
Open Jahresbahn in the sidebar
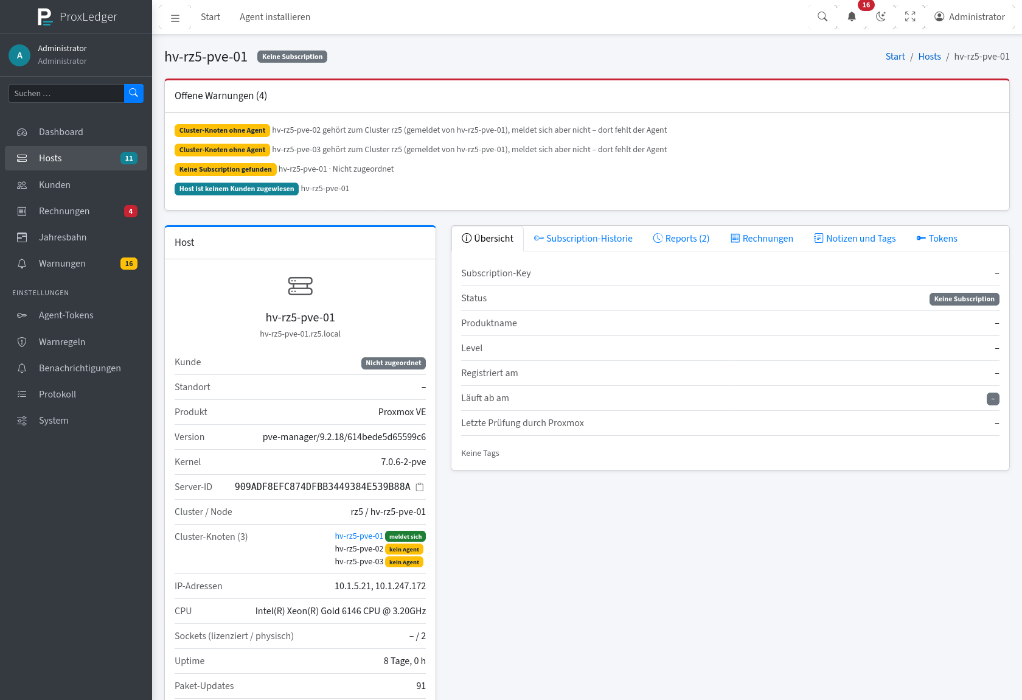(76, 237)
